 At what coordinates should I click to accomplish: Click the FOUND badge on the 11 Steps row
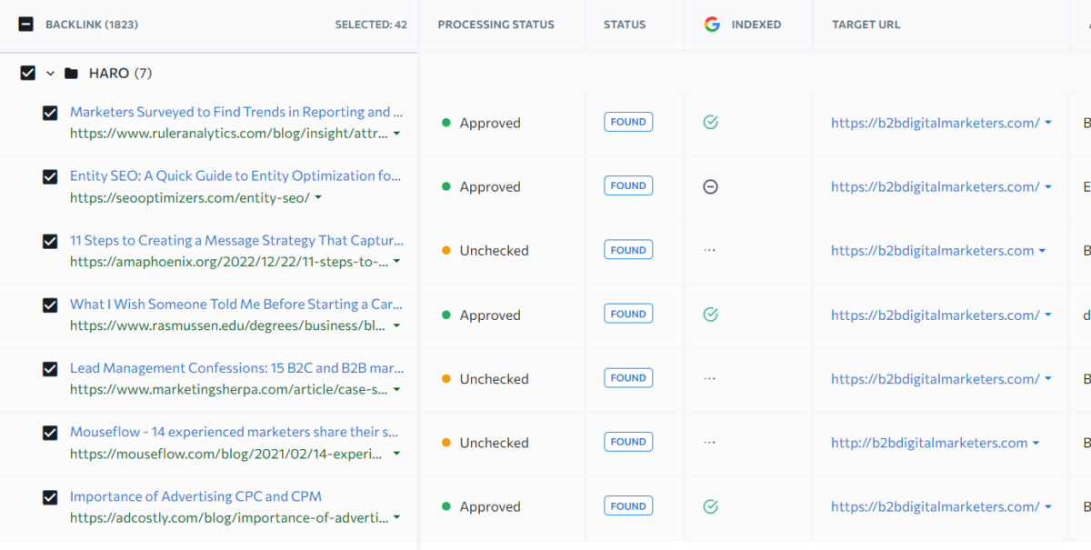(x=628, y=249)
